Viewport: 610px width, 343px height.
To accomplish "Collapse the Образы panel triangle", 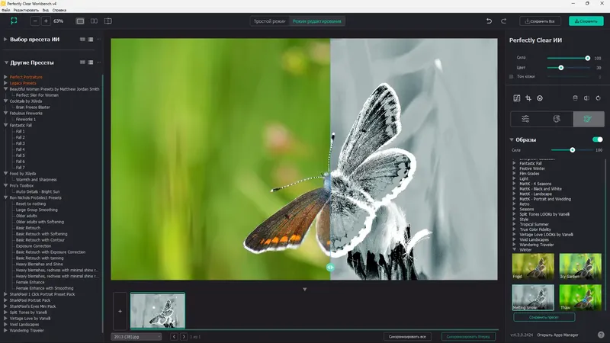I will 512,139.
